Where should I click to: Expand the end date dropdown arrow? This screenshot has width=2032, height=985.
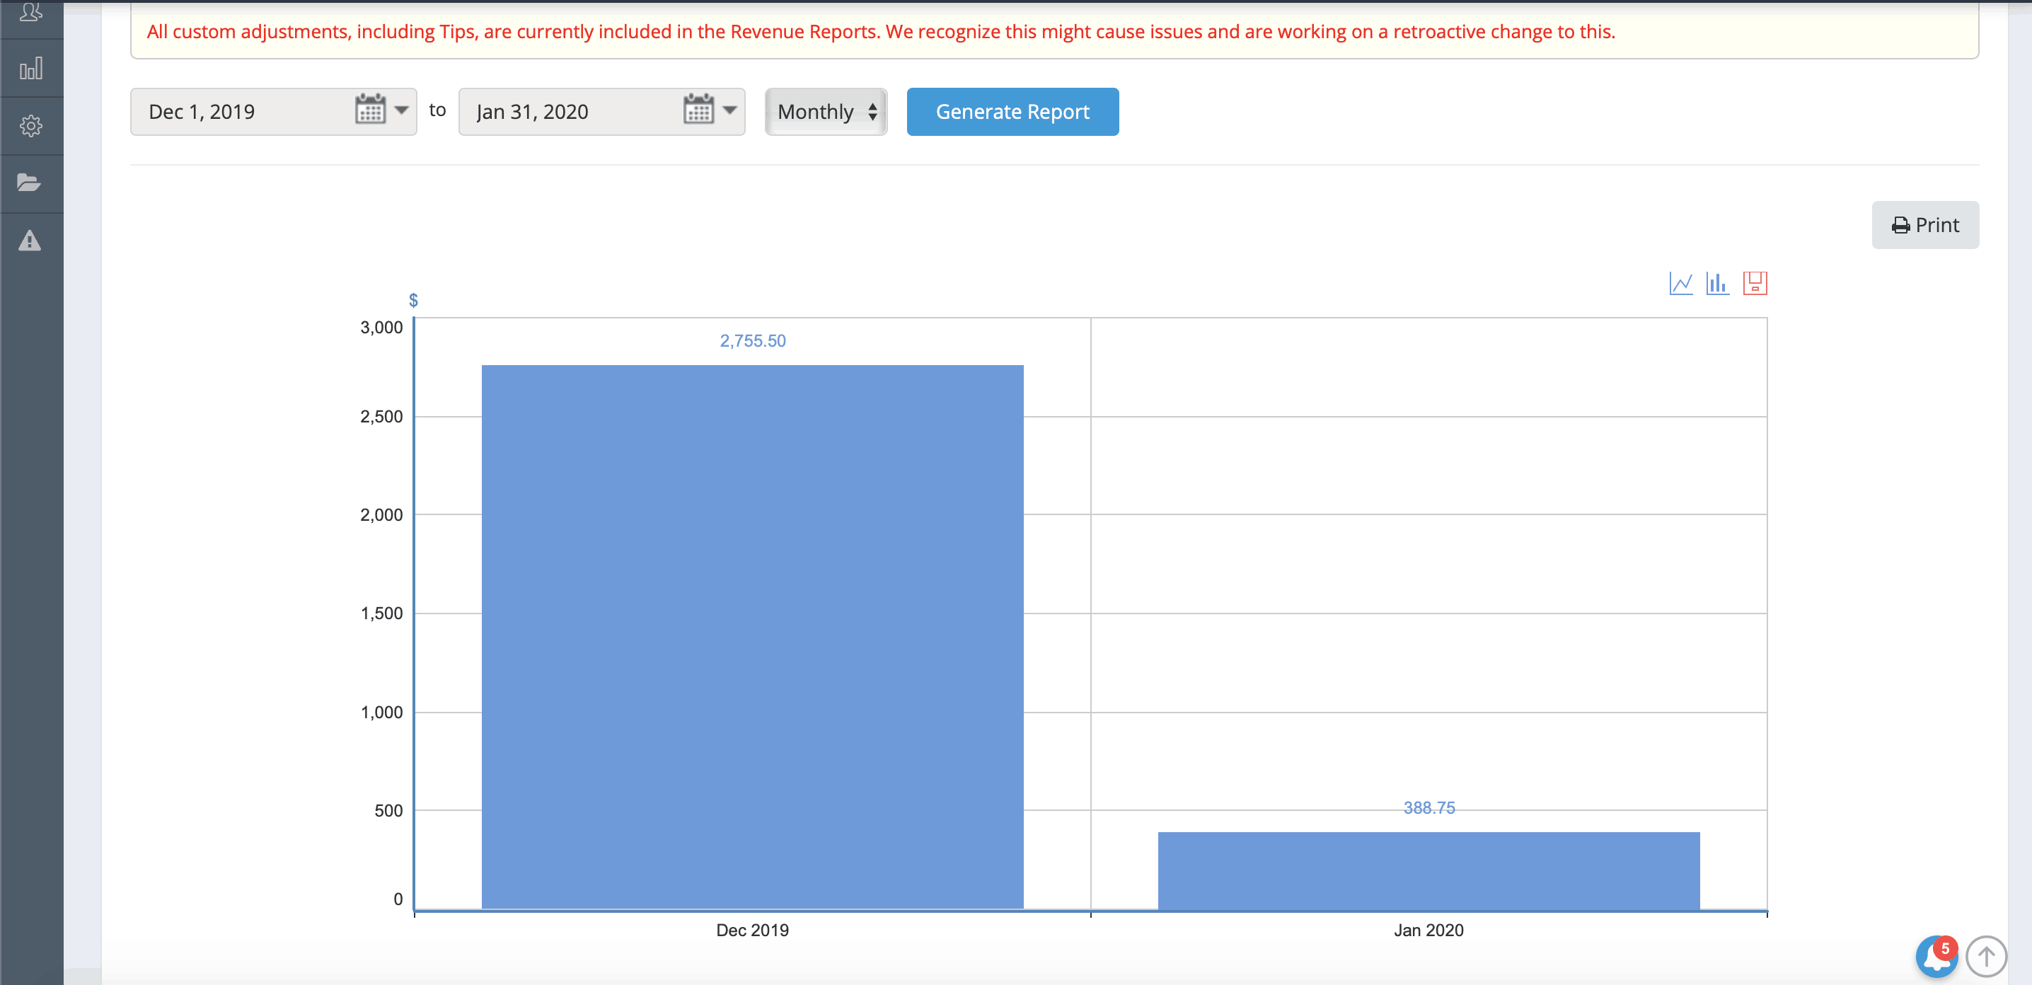pos(729,110)
